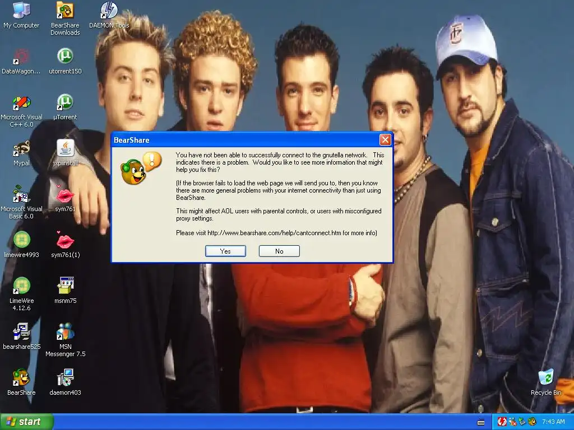Click Safely Remove Hardware tray icon

pyautogui.click(x=522, y=422)
